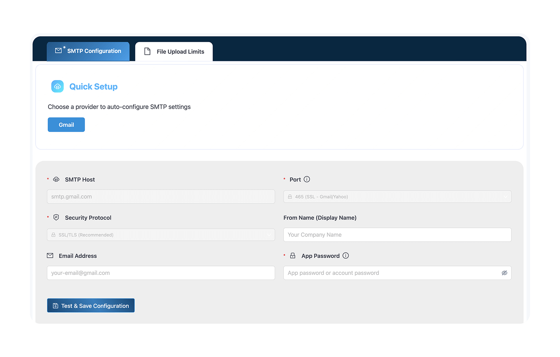Click the shield icon beside Security Protocol
Viewport: 560px width, 357px height.
pos(56,218)
